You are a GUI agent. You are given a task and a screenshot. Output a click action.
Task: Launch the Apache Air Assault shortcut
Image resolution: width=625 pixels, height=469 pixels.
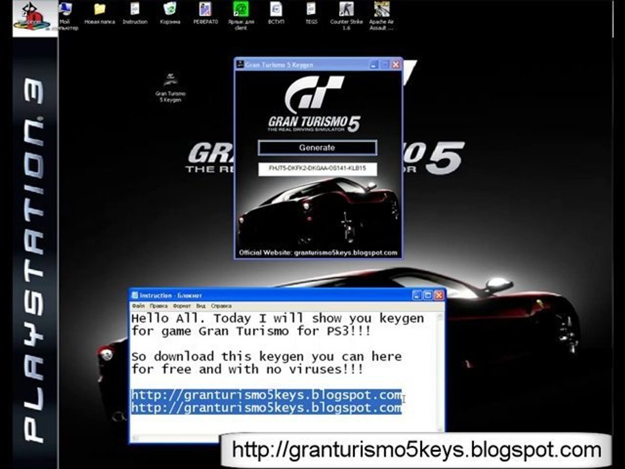click(x=382, y=16)
